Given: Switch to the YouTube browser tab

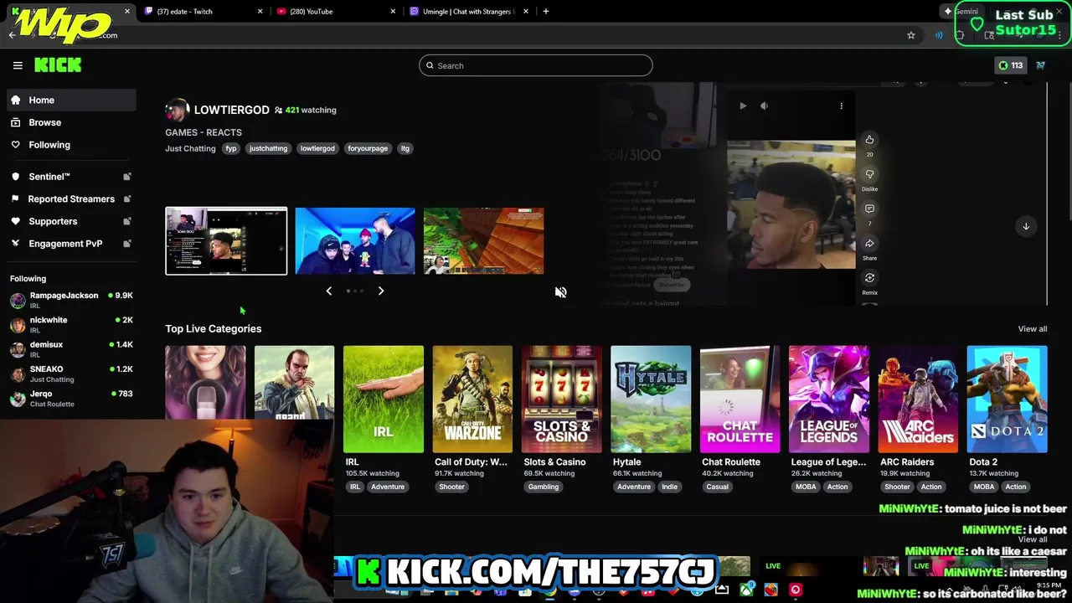Looking at the screenshot, I should click(337, 11).
